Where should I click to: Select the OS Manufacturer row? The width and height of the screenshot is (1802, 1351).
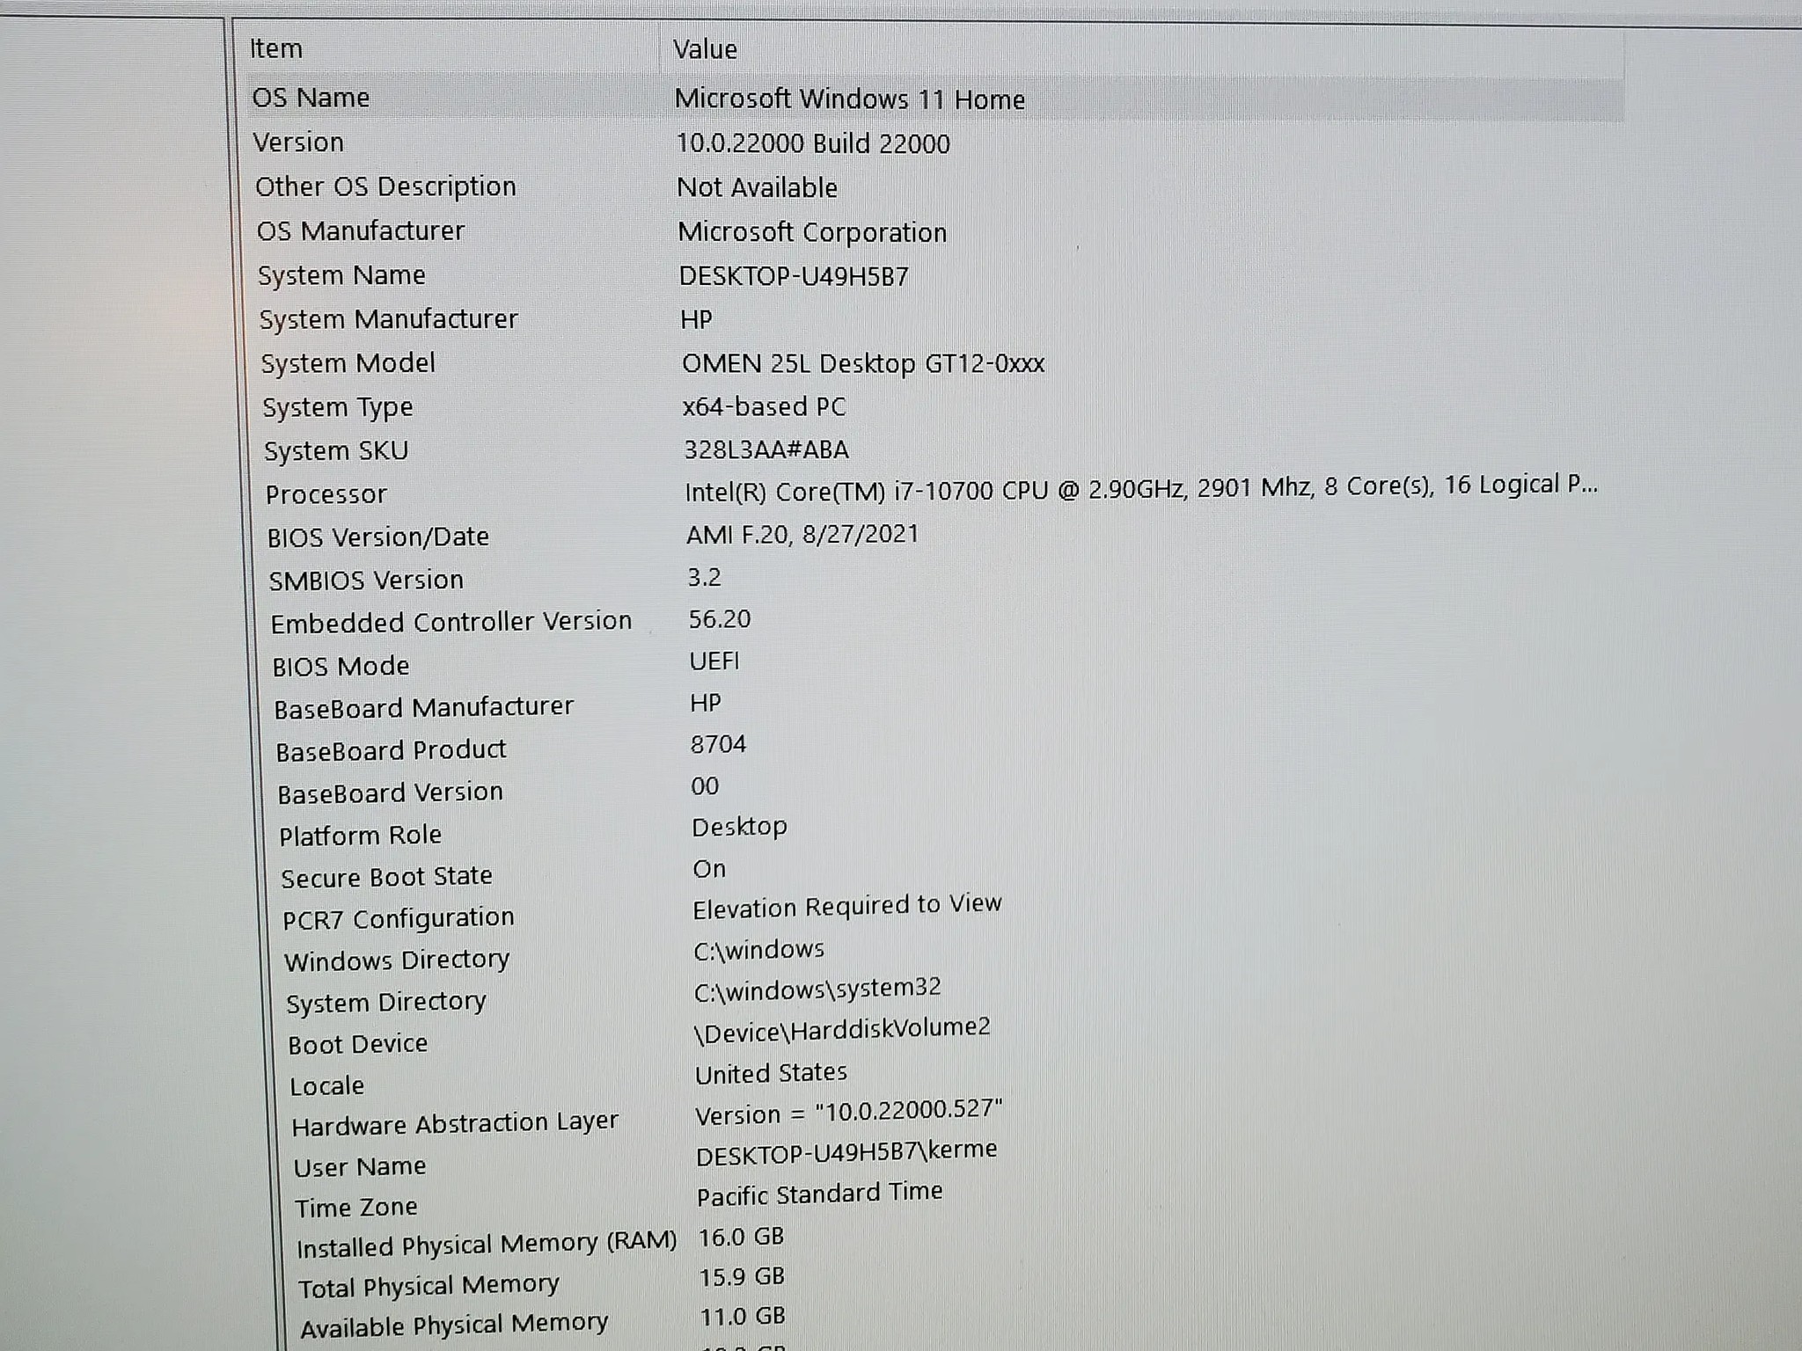click(361, 231)
